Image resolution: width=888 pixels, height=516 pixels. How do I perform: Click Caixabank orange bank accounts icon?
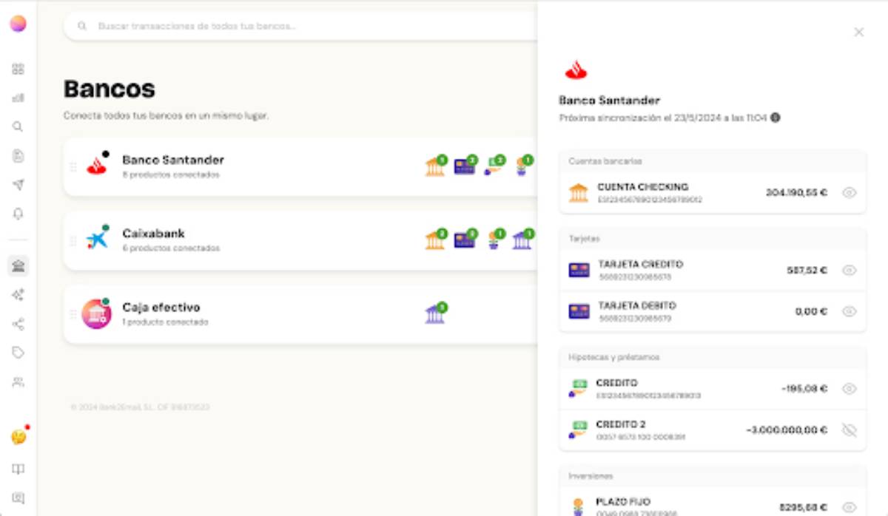click(435, 240)
